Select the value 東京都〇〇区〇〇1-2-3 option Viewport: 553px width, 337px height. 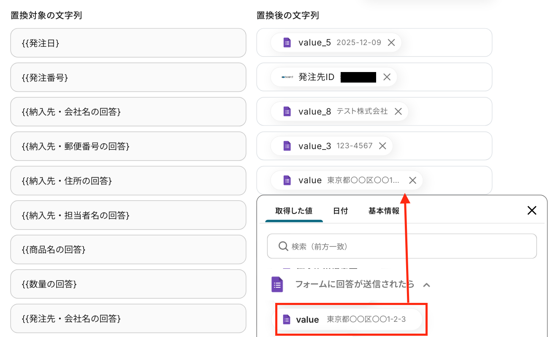[347, 320]
